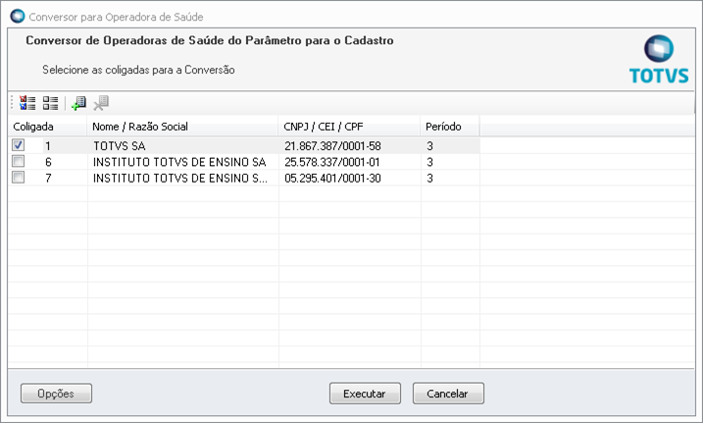Click the greyed remove item toolbar icon

click(x=101, y=102)
